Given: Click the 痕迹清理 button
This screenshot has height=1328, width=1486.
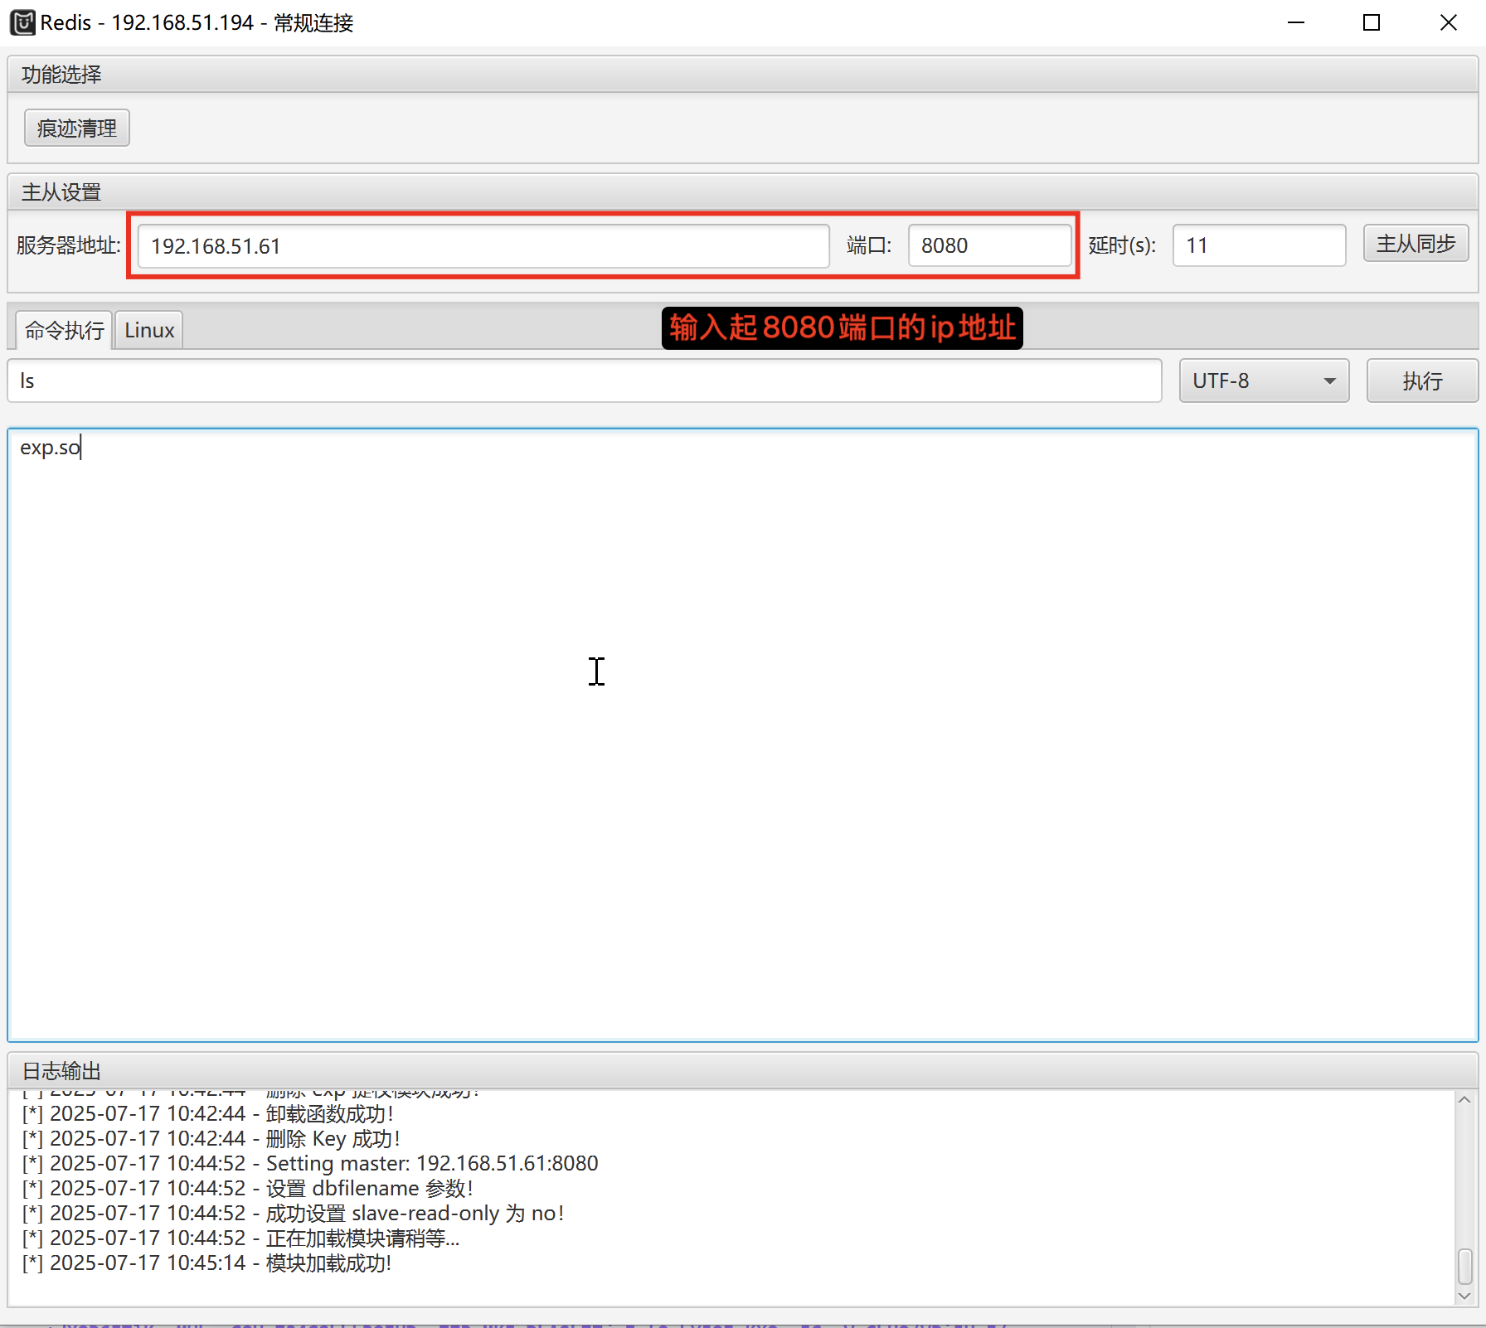Looking at the screenshot, I should point(77,128).
